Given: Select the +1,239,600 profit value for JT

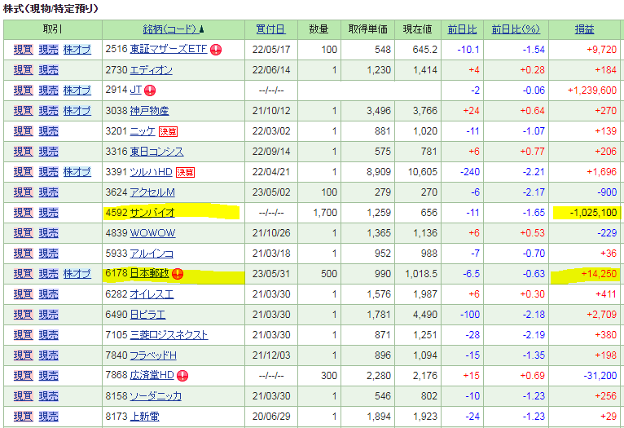Looking at the screenshot, I should pyautogui.click(x=591, y=90).
